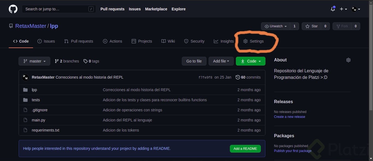The width and height of the screenshot is (373, 161).
Task: Open commit Adicion de operaciones con strings
Action: [x=132, y=110]
